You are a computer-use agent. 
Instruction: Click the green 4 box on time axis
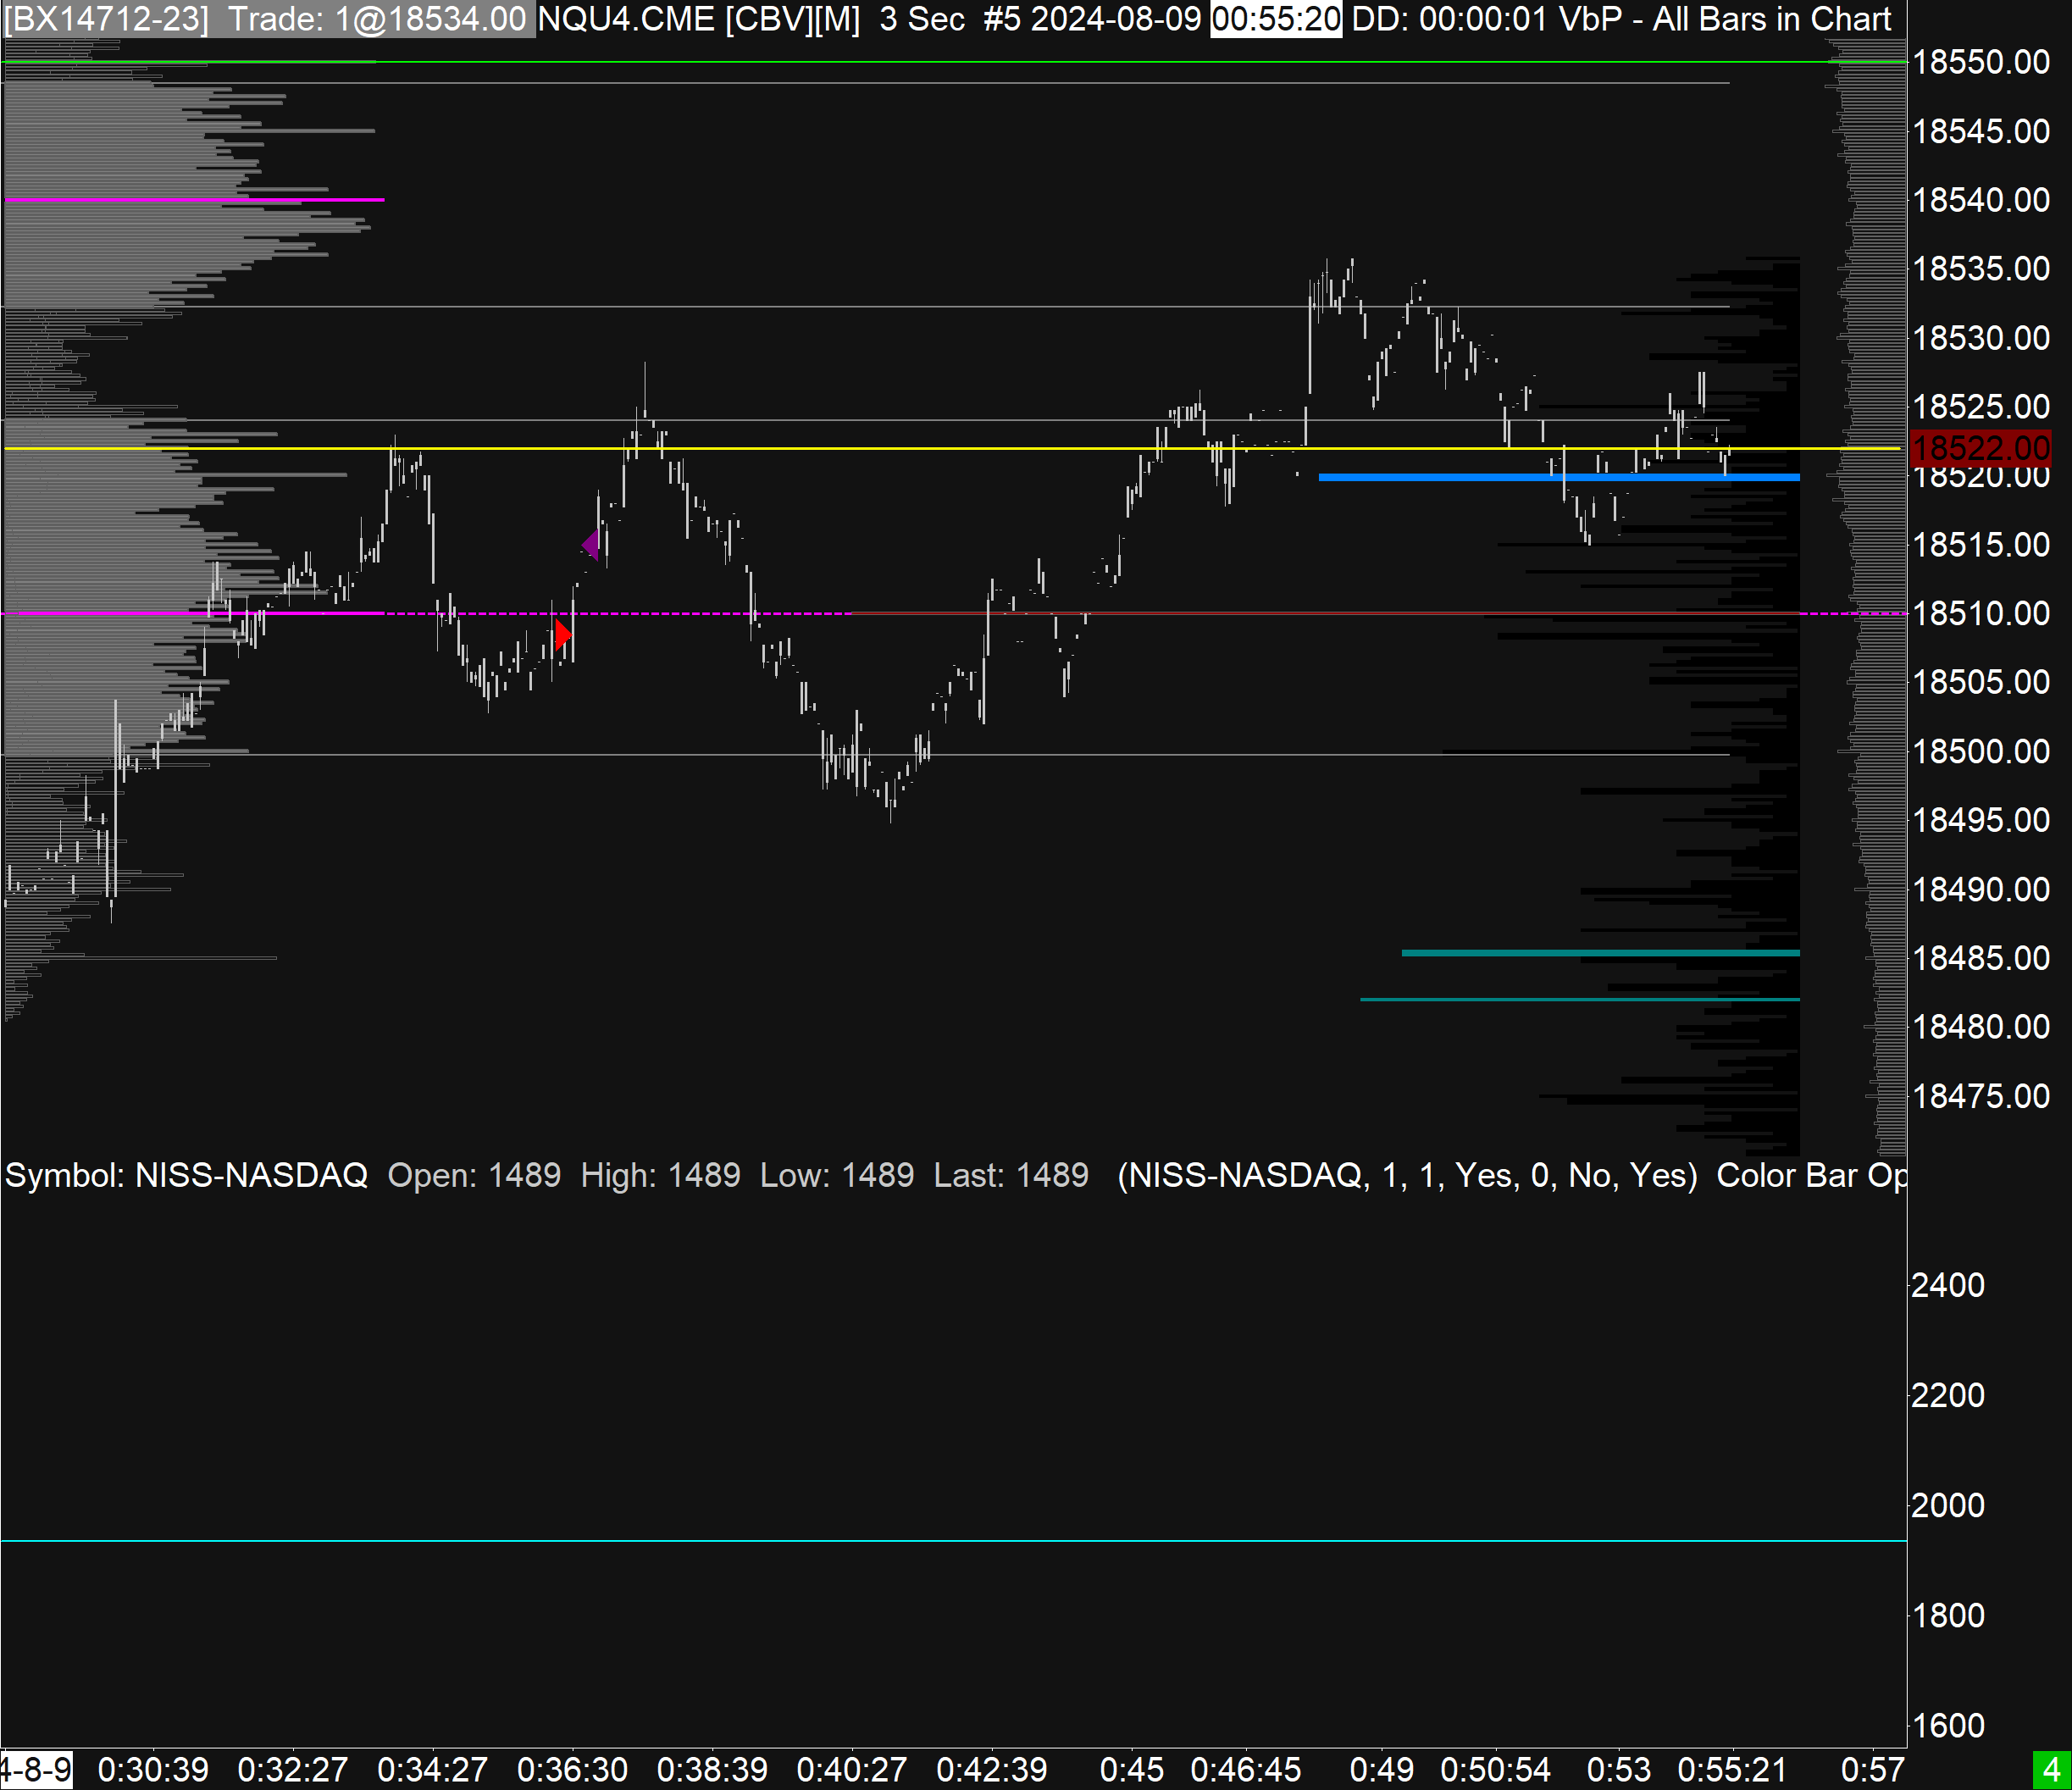click(2050, 1769)
